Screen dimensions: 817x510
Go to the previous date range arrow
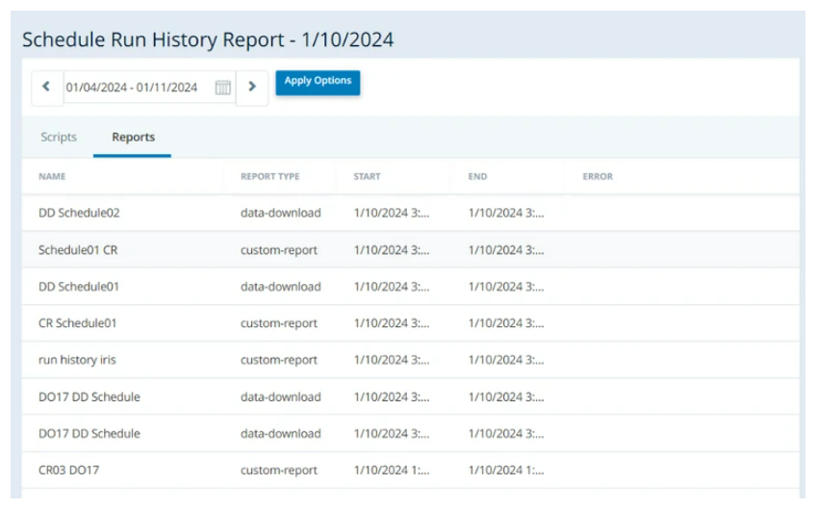47,87
